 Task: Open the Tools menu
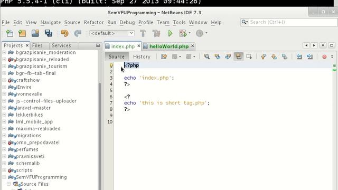pyautogui.click(x=179, y=22)
